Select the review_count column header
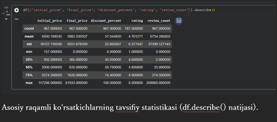Image resolution: width=277 pixels, height=122 pixels. click(159, 21)
